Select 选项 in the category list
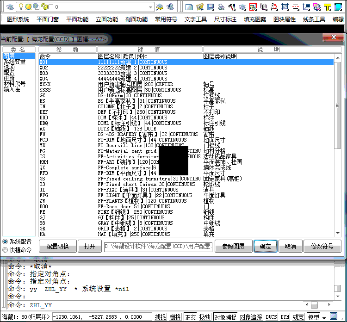347x322 pixels. click(9, 67)
